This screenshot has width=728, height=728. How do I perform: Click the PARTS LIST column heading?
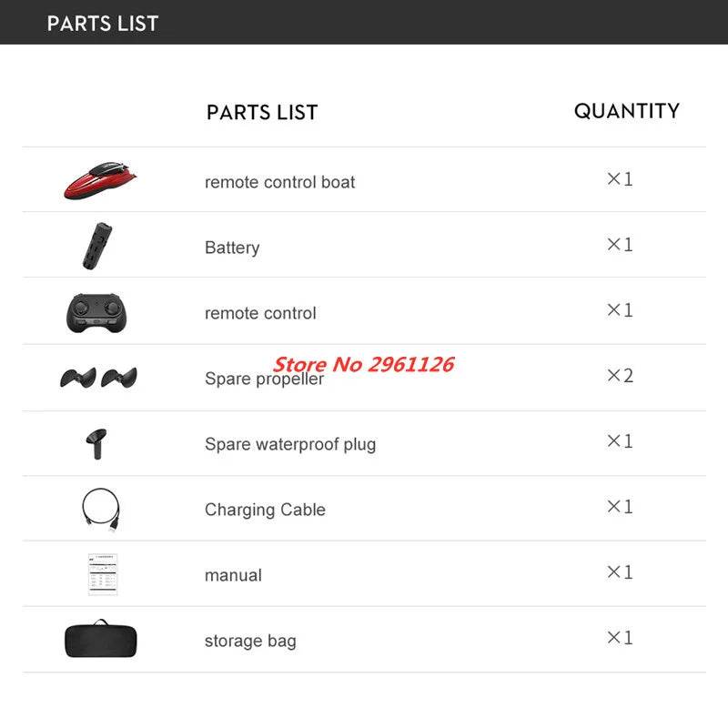click(x=262, y=113)
